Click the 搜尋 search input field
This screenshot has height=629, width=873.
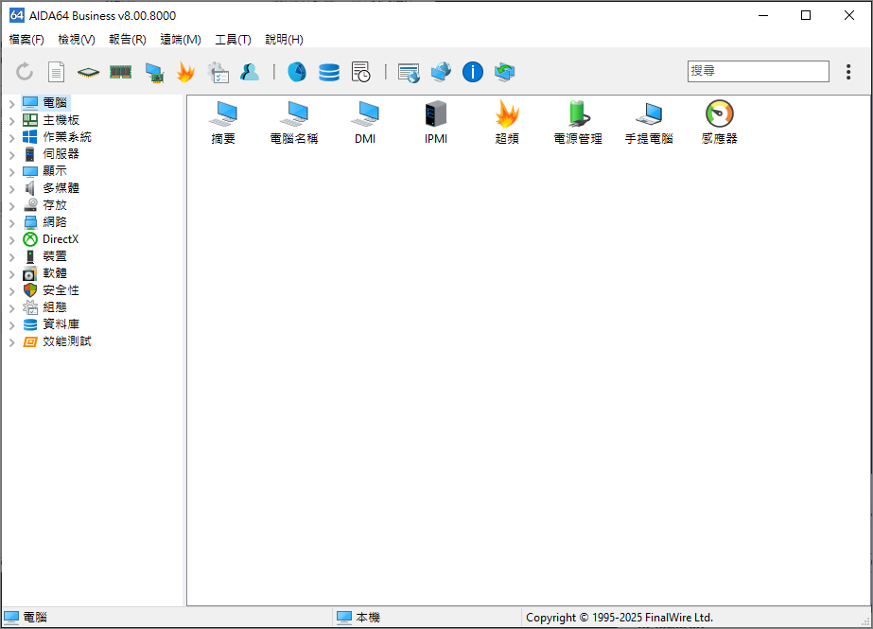(x=758, y=71)
